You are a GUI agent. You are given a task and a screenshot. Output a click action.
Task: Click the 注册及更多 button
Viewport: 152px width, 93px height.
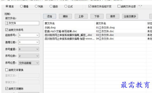(130, 16)
